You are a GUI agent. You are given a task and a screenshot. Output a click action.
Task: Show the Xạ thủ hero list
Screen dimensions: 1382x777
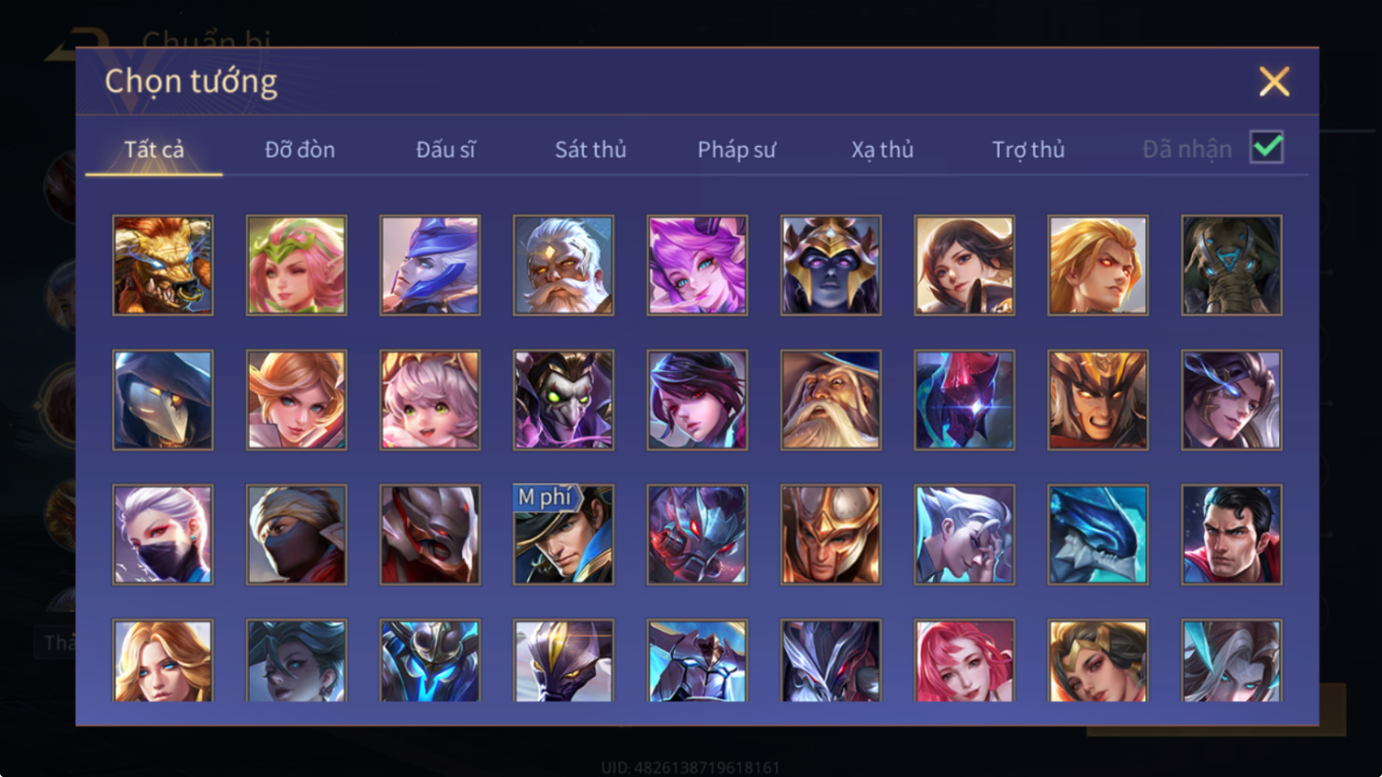click(882, 150)
